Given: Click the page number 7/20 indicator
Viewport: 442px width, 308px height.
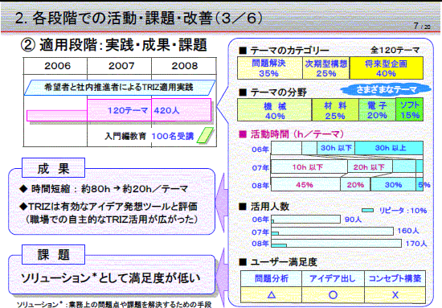Looking at the screenshot, I should point(422,27).
